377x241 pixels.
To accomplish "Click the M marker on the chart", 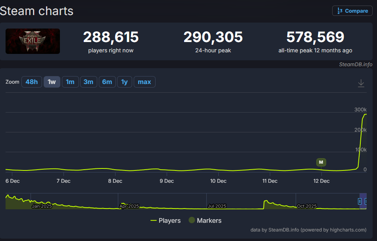I will (x=321, y=162).
